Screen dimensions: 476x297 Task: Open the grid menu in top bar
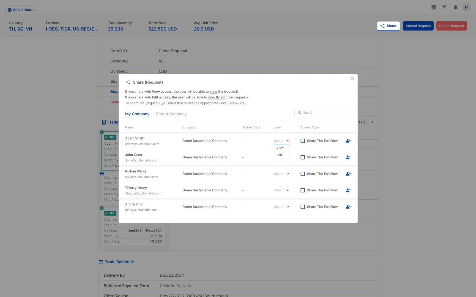pyautogui.click(x=433, y=7)
